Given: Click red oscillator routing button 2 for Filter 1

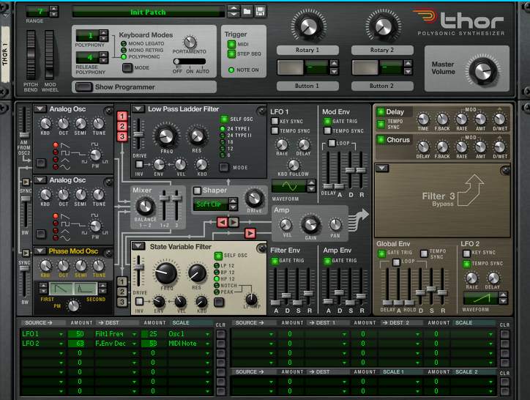Looking at the screenshot, I should pos(122,127).
